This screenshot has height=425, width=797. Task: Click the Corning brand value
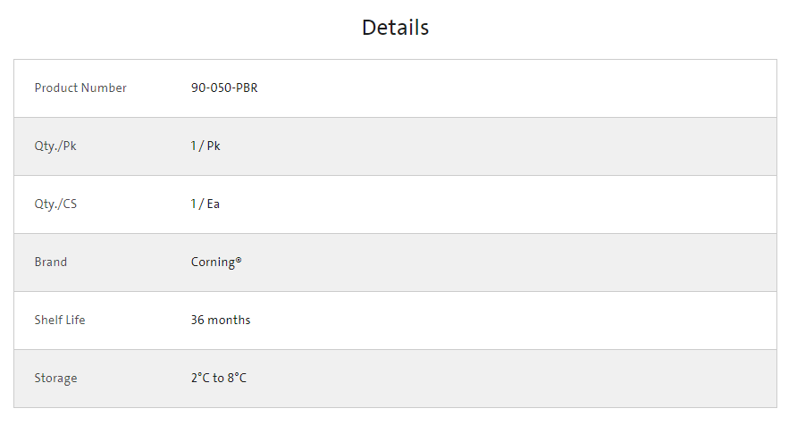(x=216, y=262)
